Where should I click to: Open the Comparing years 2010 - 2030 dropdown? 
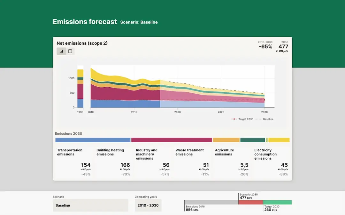point(148,205)
